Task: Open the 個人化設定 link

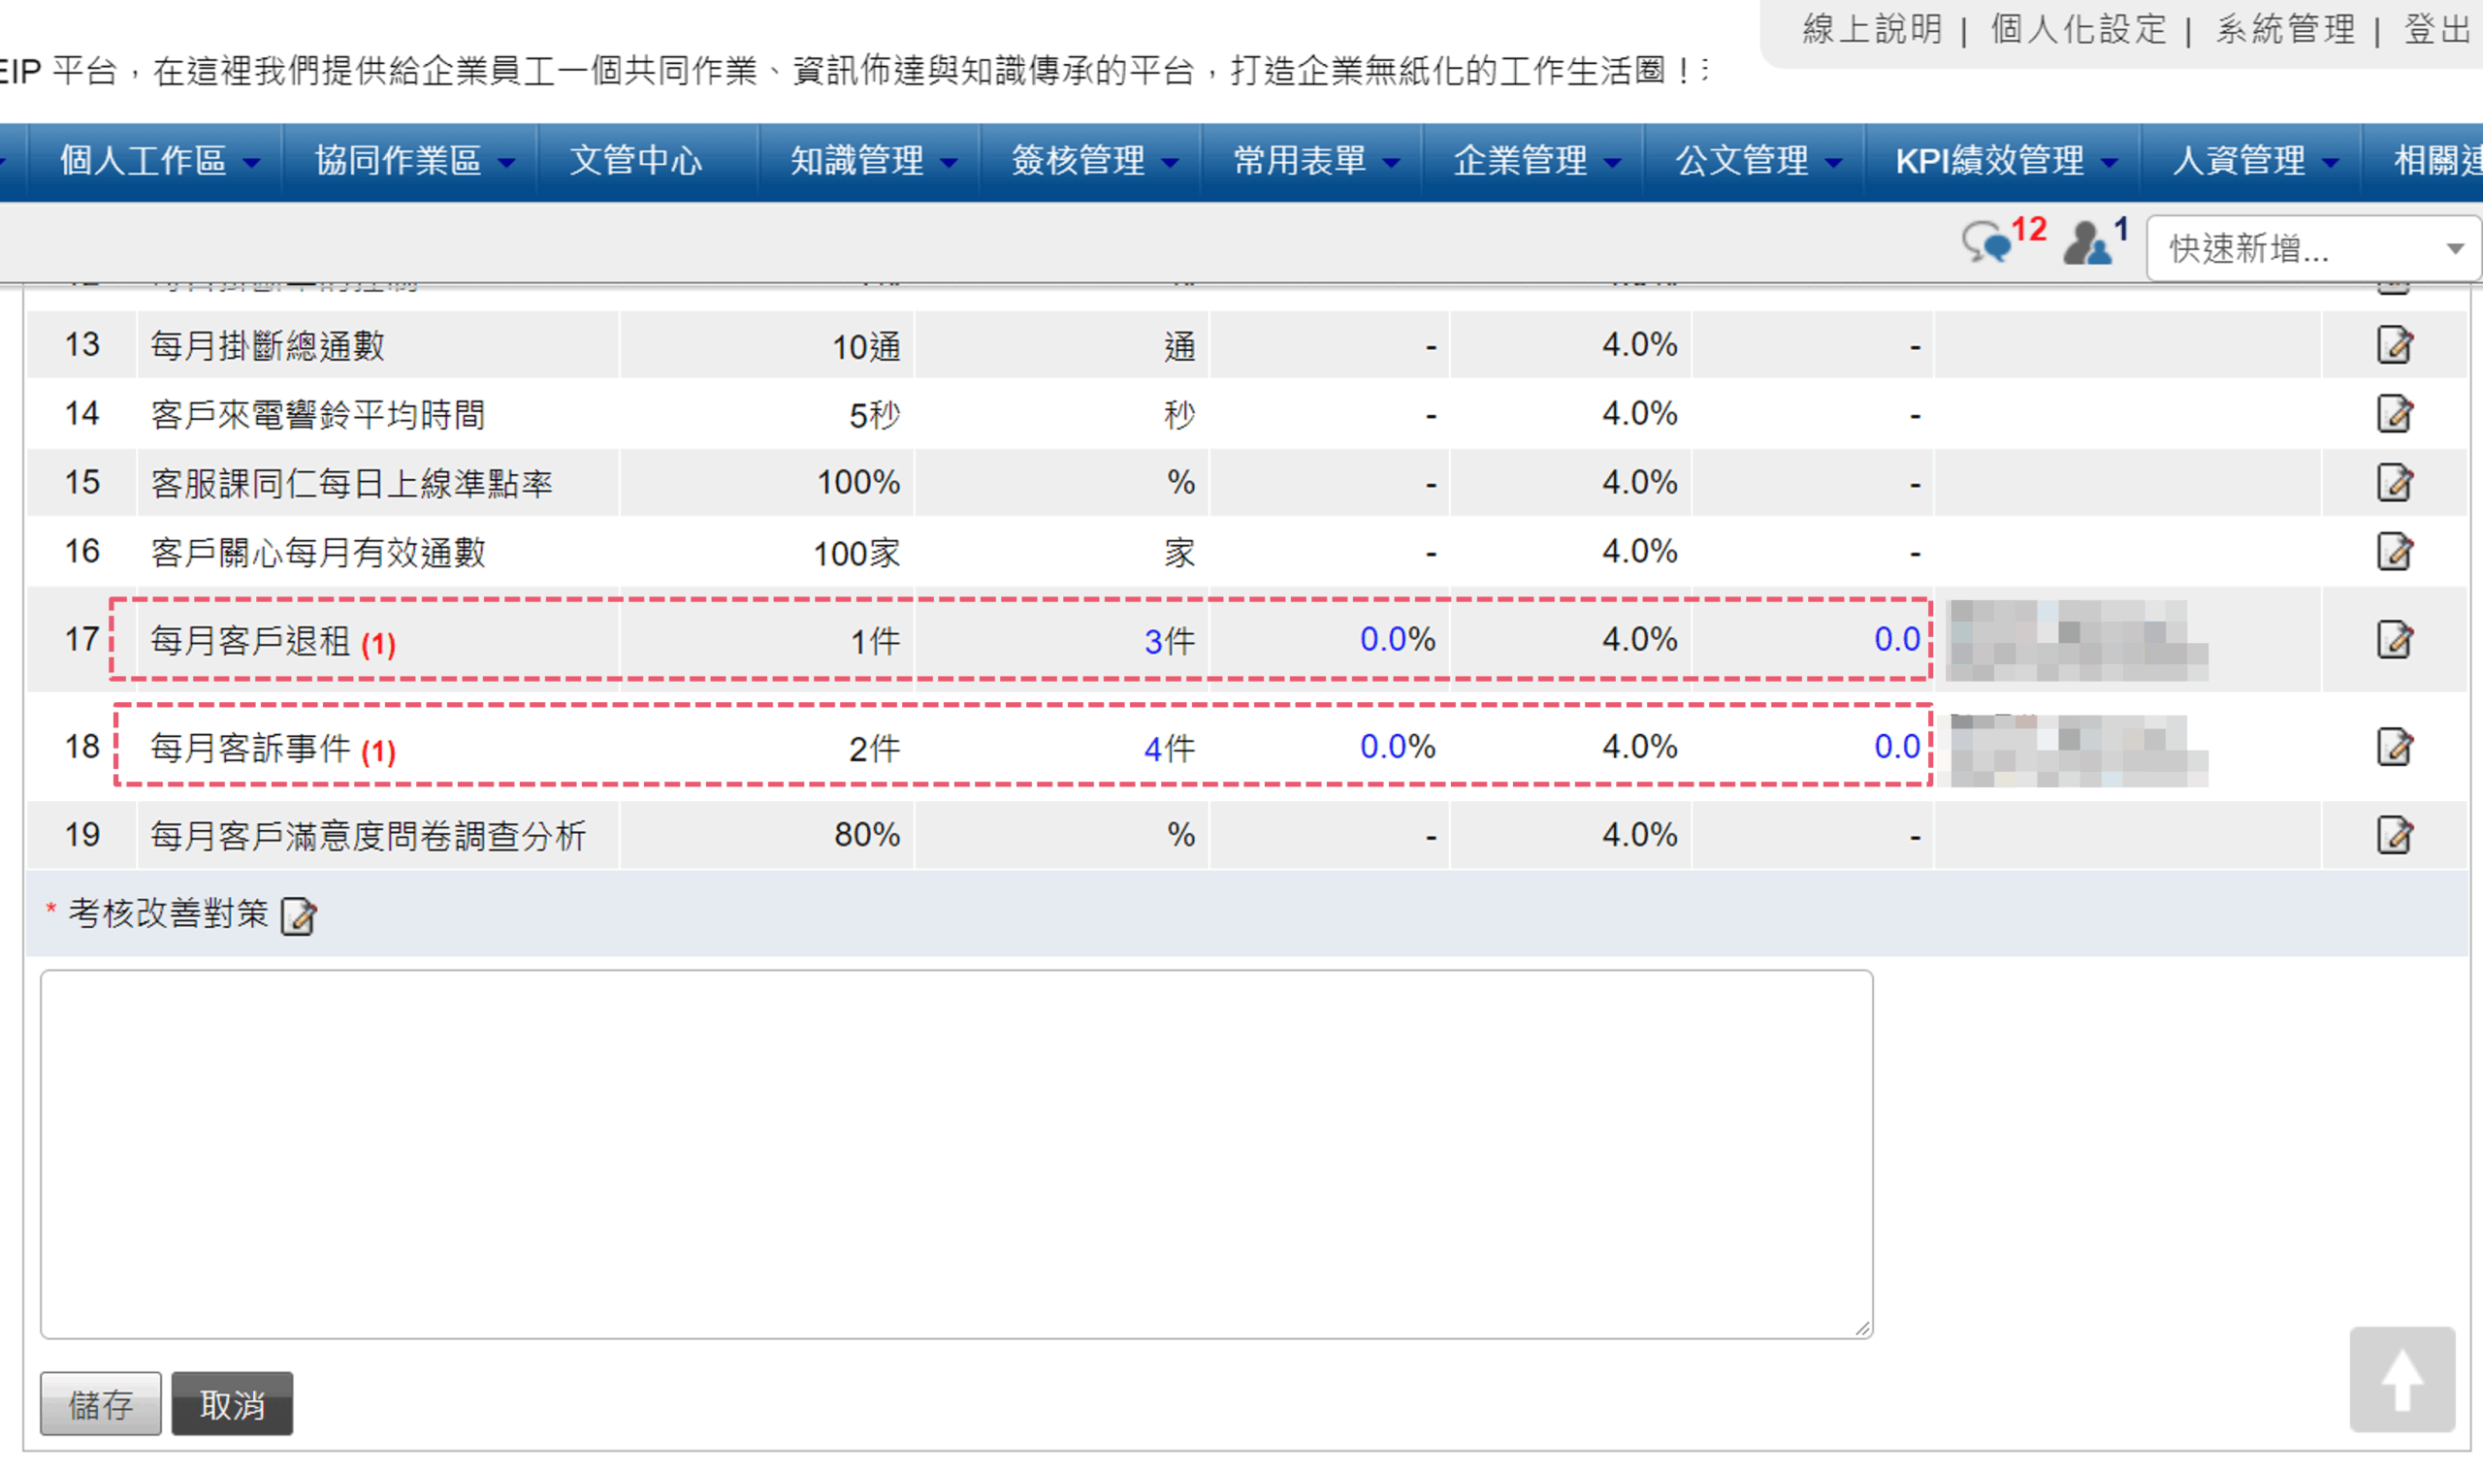Action: click(2078, 30)
